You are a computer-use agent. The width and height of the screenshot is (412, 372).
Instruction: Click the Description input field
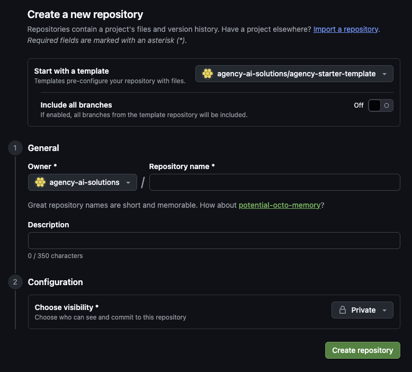point(214,241)
